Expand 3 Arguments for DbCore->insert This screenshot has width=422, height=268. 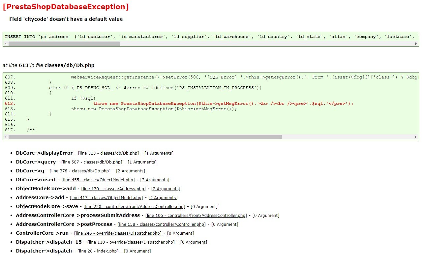point(155,180)
